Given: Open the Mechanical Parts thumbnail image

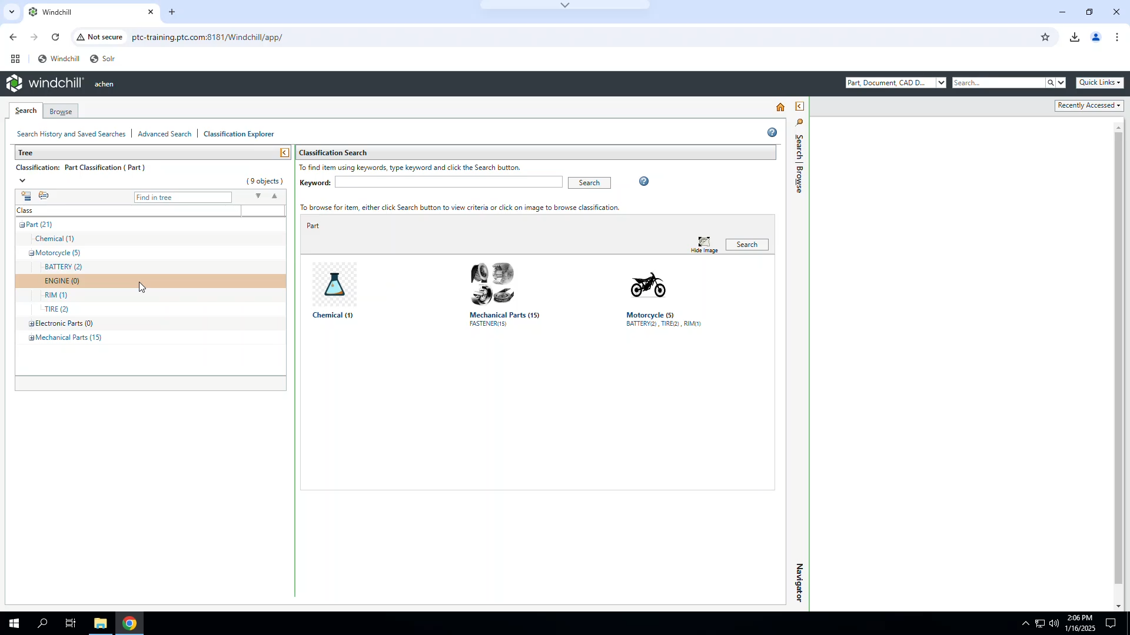Looking at the screenshot, I should tap(492, 285).
